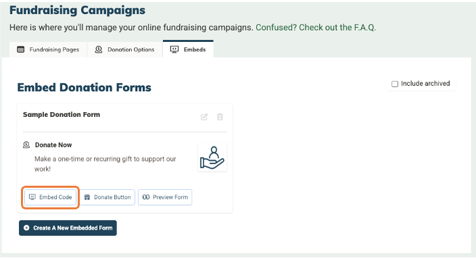Viewport: 476px width, 258px height.
Task: Switch to the Fundraising Pages tab
Action: coord(48,49)
